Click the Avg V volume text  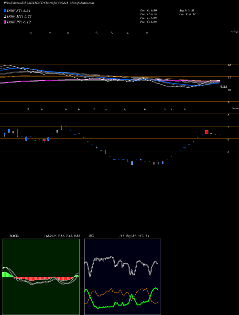[186, 10]
